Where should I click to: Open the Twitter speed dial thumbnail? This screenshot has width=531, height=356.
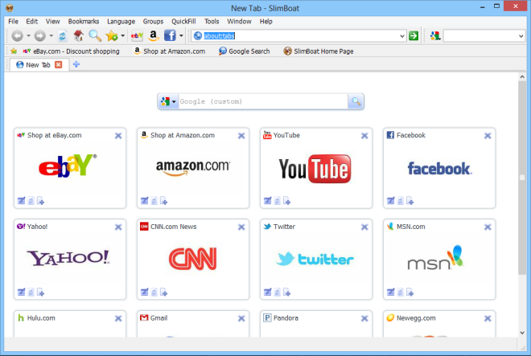[316, 259]
